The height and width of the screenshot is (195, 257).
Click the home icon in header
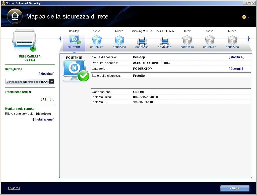tap(15, 16)
